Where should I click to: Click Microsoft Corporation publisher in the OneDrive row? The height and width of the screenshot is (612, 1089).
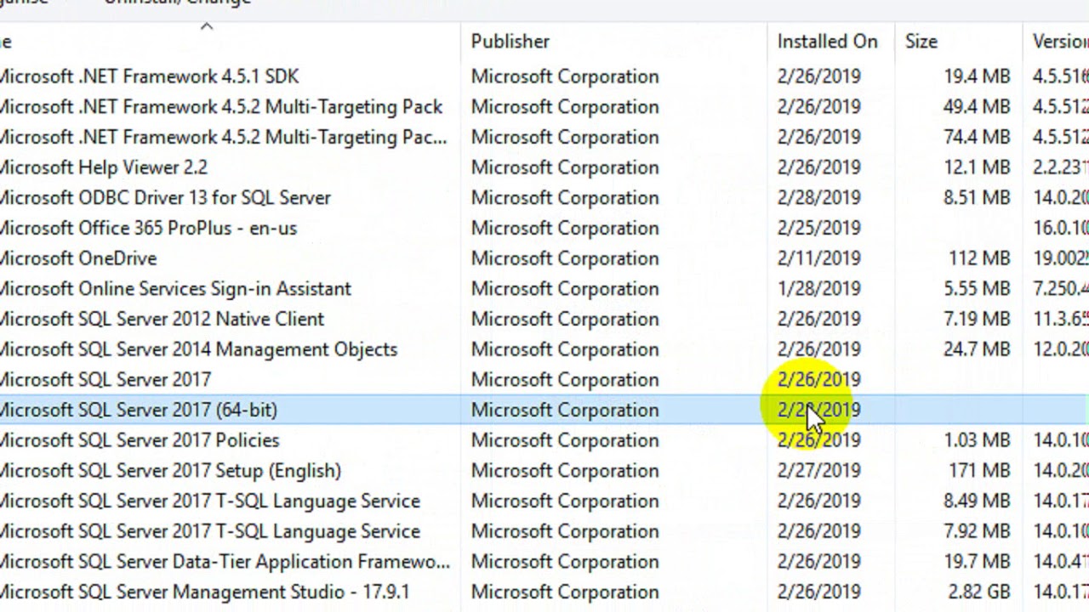pos(565,258)
